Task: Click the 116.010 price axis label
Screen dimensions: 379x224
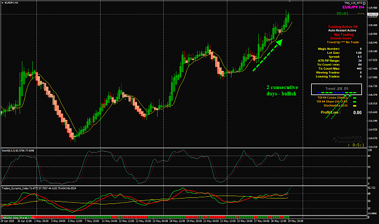Action: pos(372,104)
